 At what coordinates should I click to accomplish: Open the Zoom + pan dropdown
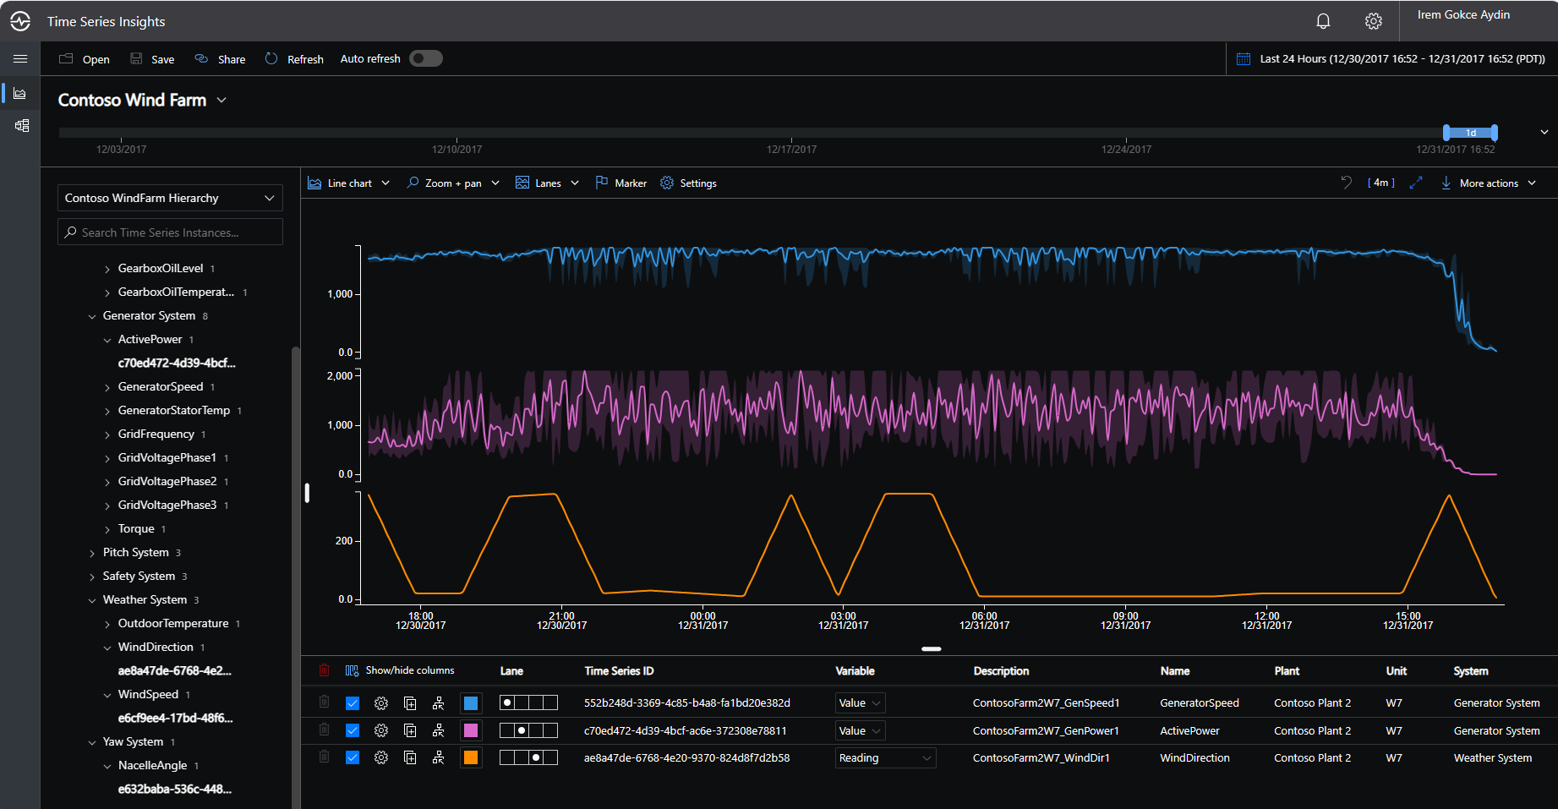tap(453, 183)
